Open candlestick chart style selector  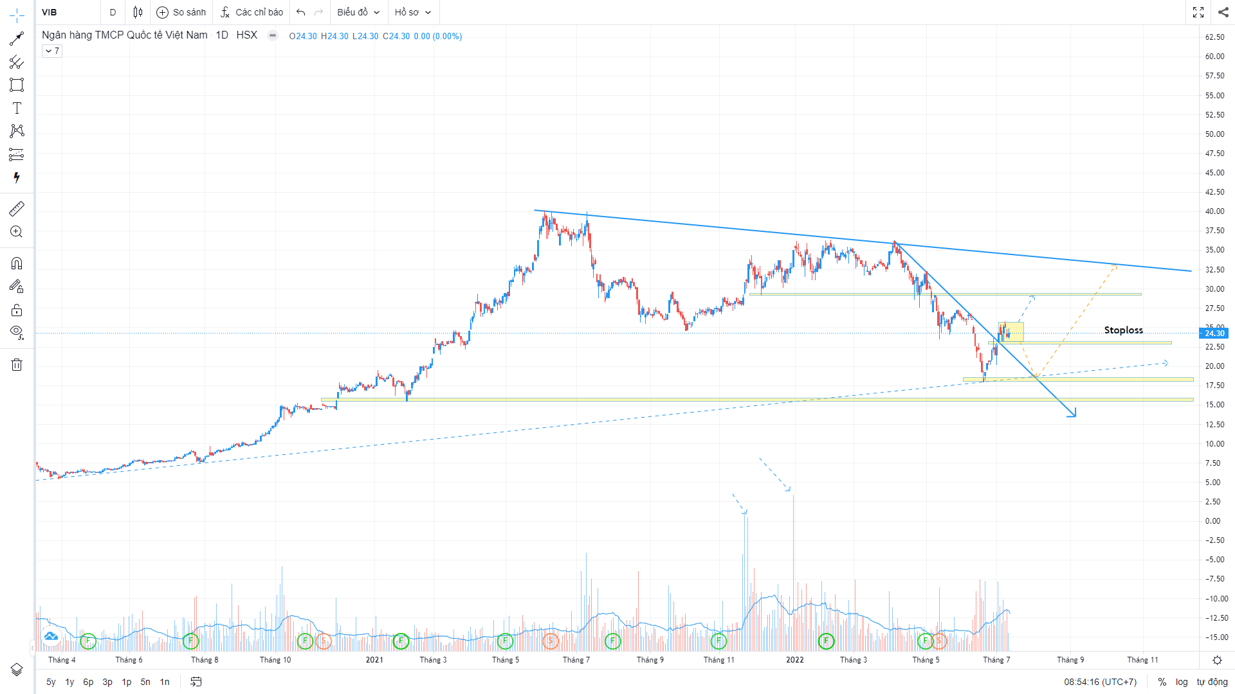138,12
